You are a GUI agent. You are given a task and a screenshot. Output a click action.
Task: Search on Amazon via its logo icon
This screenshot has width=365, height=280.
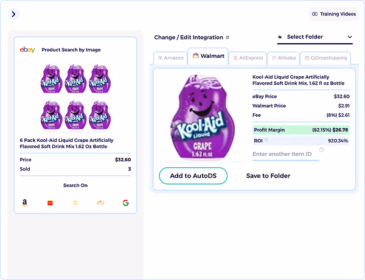tap(25, 203)
